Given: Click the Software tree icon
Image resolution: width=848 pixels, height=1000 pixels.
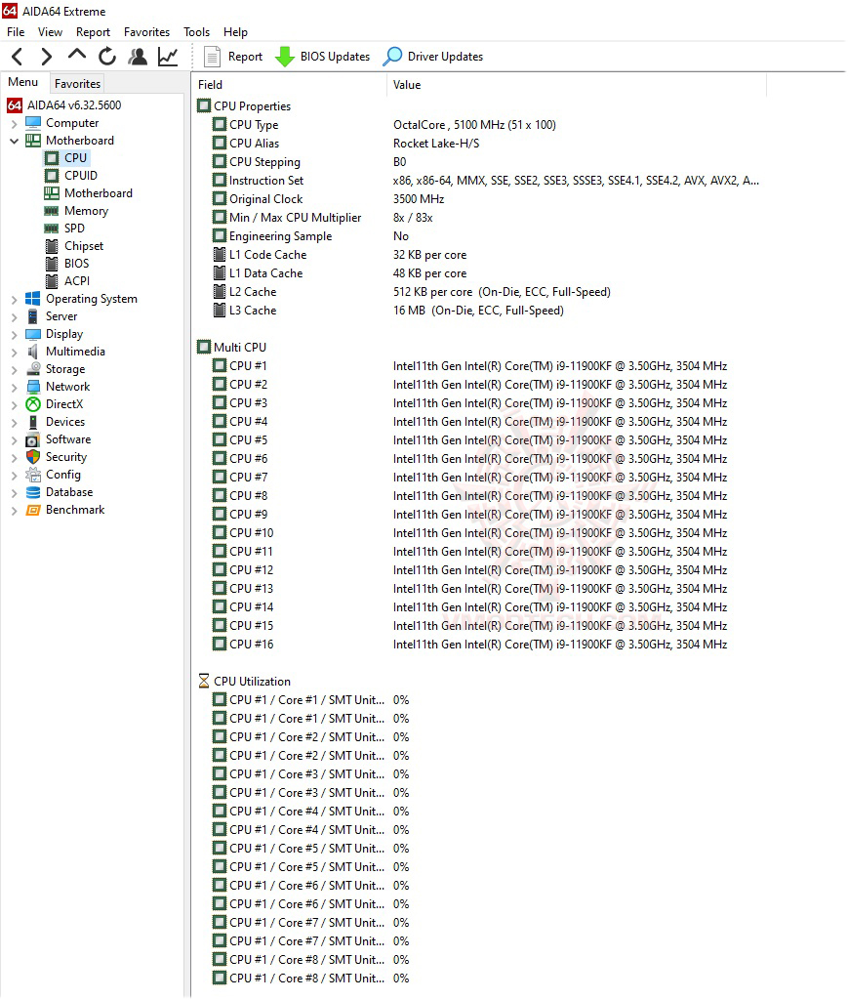Looking at the screenshot, I should coord(33,440).
